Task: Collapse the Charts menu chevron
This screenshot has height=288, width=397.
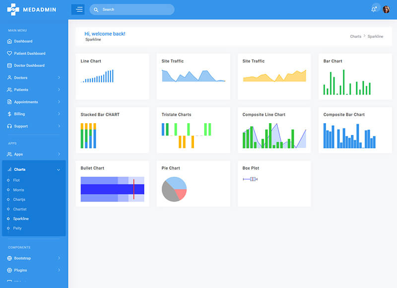Action: pyautogui.click(x=59, y=170)
